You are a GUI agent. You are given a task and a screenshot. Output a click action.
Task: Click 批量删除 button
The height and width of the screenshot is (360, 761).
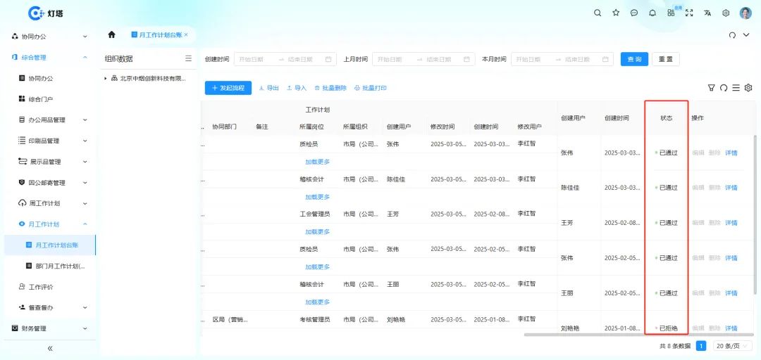tap(330, 88)
